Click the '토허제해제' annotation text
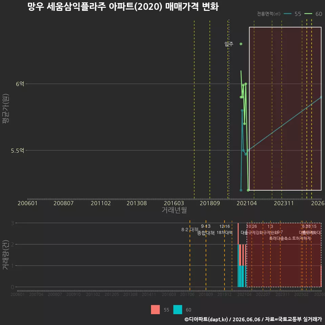The image size is (325, 325). click(x=302, y=238)
